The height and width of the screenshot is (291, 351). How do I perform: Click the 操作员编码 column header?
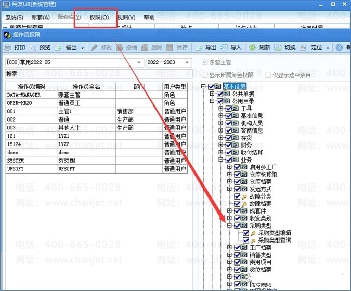tap(31, 86)
